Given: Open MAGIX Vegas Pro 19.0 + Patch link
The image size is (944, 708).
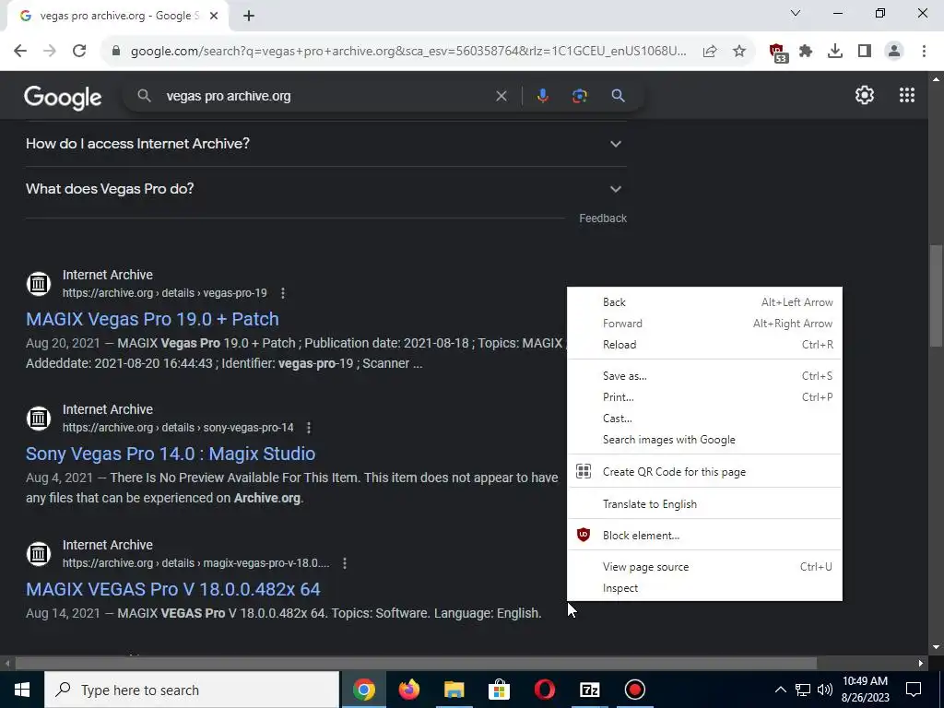Looking at the screenshot, I should coord(152,319).
